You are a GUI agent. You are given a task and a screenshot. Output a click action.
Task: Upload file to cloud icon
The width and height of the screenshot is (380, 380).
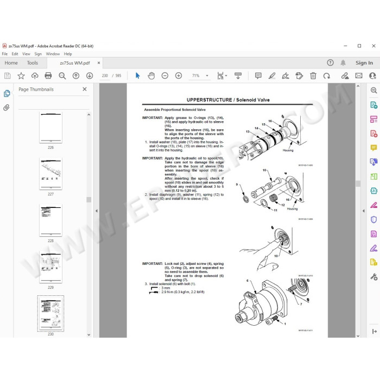[x=35, y=76]
